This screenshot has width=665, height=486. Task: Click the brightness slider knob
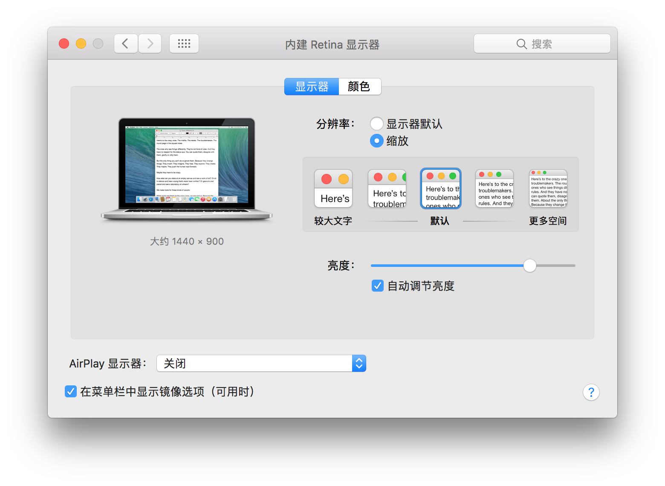point(529,265)
